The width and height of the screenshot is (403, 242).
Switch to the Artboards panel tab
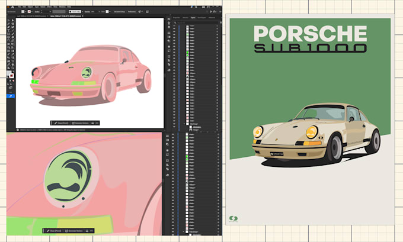click(211, 18)
